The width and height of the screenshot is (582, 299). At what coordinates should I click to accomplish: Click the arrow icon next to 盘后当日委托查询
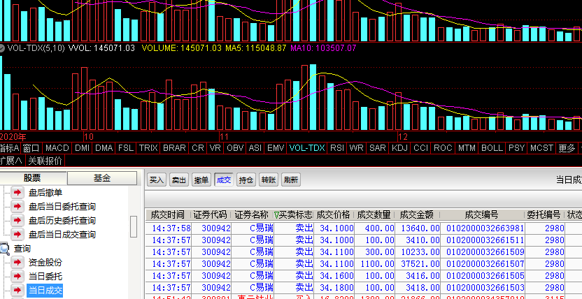17,206
